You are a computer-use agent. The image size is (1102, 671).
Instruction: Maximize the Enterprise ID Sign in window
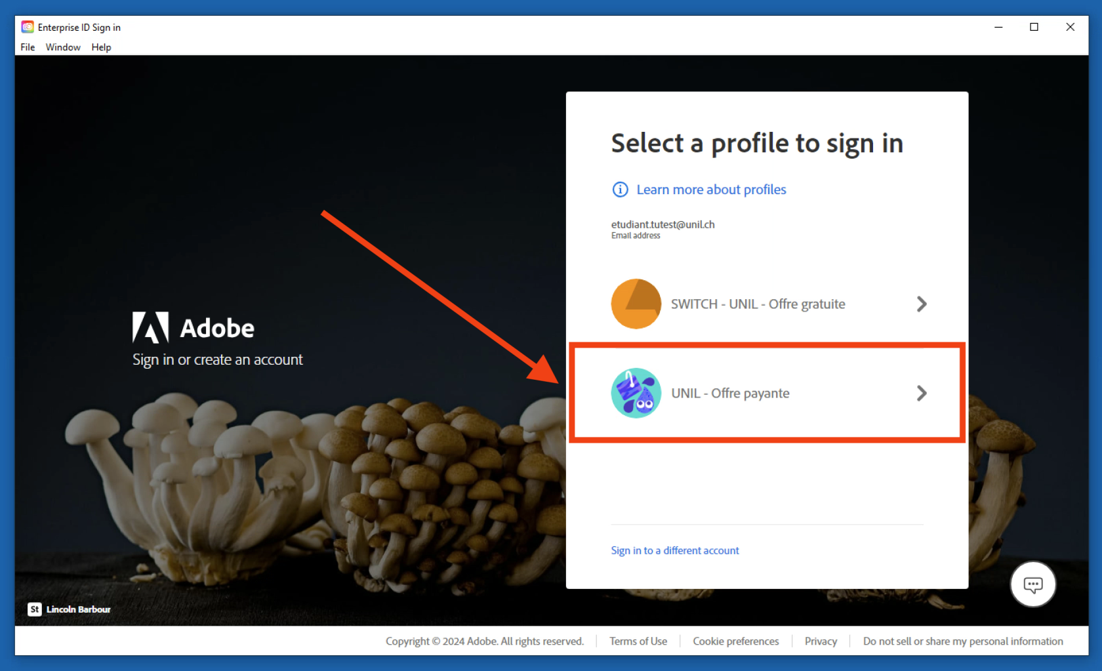coord(1034,27)
